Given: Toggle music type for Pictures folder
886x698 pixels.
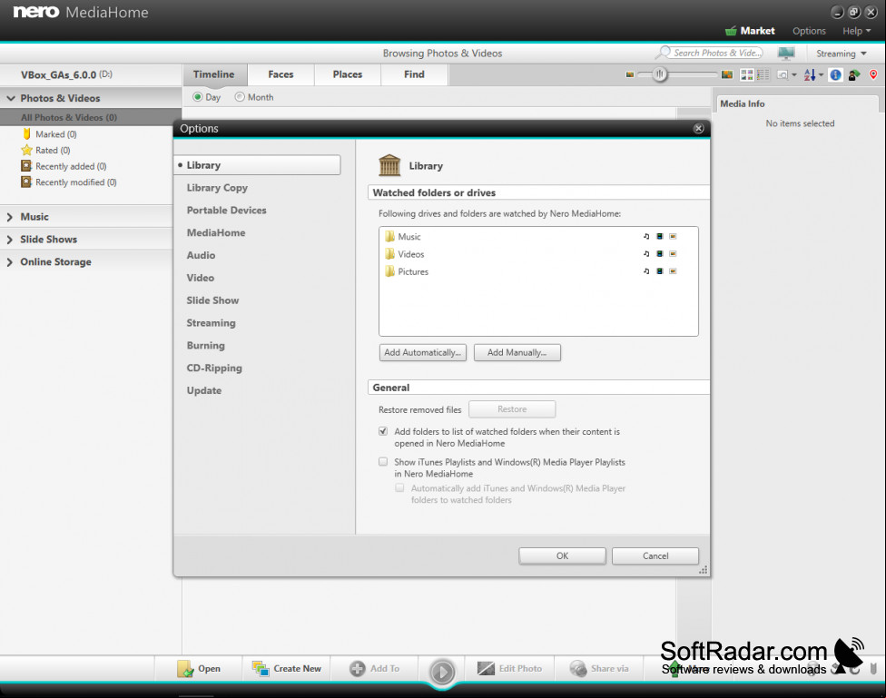Looking at the screenshot, I should coord(646,271).
